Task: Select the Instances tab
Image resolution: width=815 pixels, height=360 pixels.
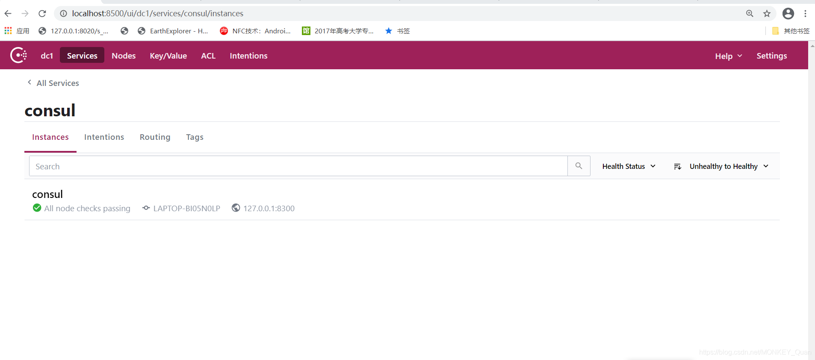Action: [x=50, y=137]
